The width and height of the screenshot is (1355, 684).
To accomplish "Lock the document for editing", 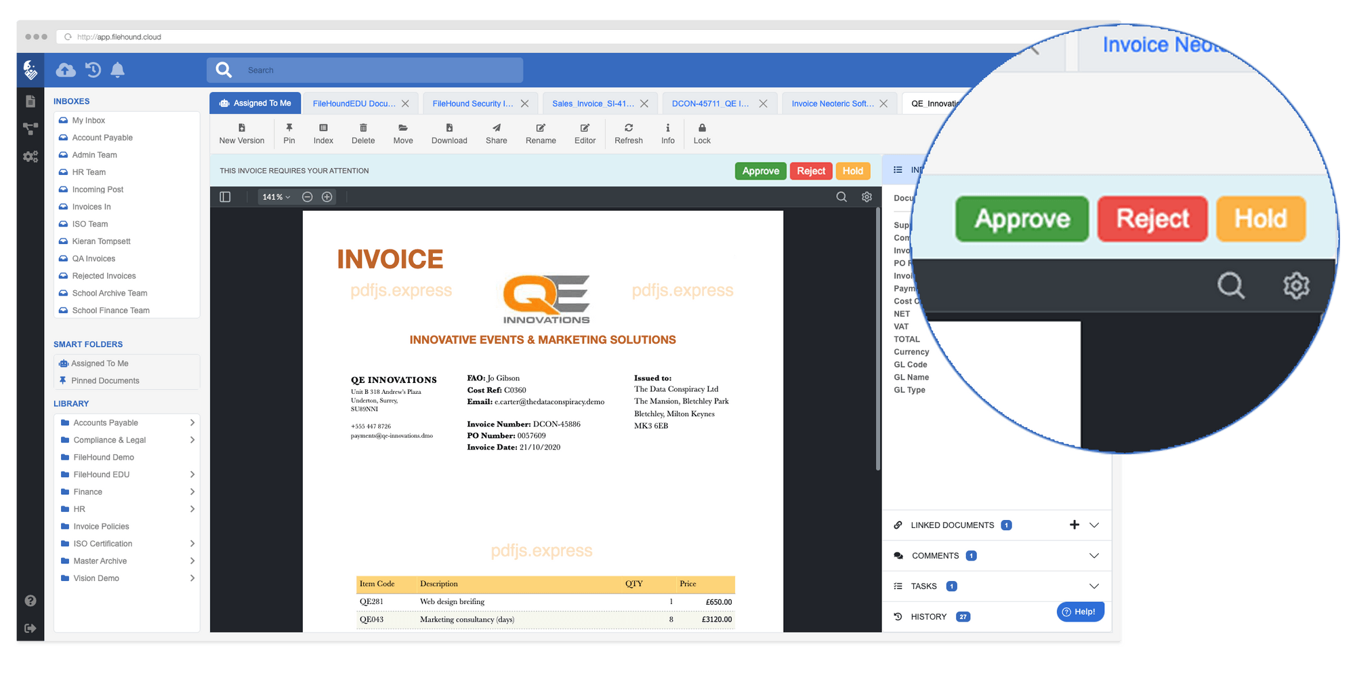I will click(x=702, y=133).
